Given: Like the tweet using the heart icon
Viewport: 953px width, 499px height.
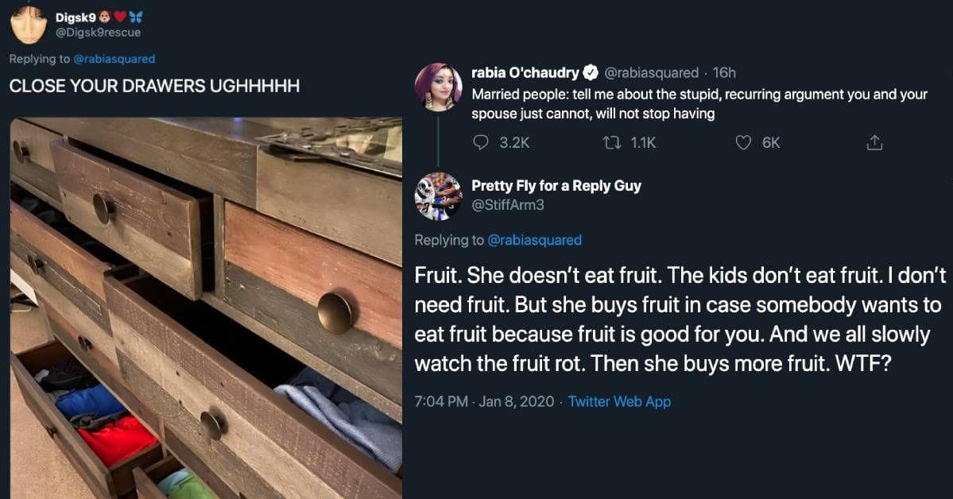Looking at the screenshot, I should pos(743,142).
